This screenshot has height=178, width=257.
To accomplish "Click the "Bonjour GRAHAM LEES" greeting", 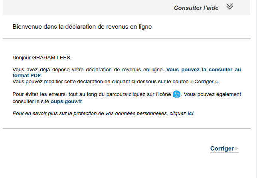I will click(42, 58).
